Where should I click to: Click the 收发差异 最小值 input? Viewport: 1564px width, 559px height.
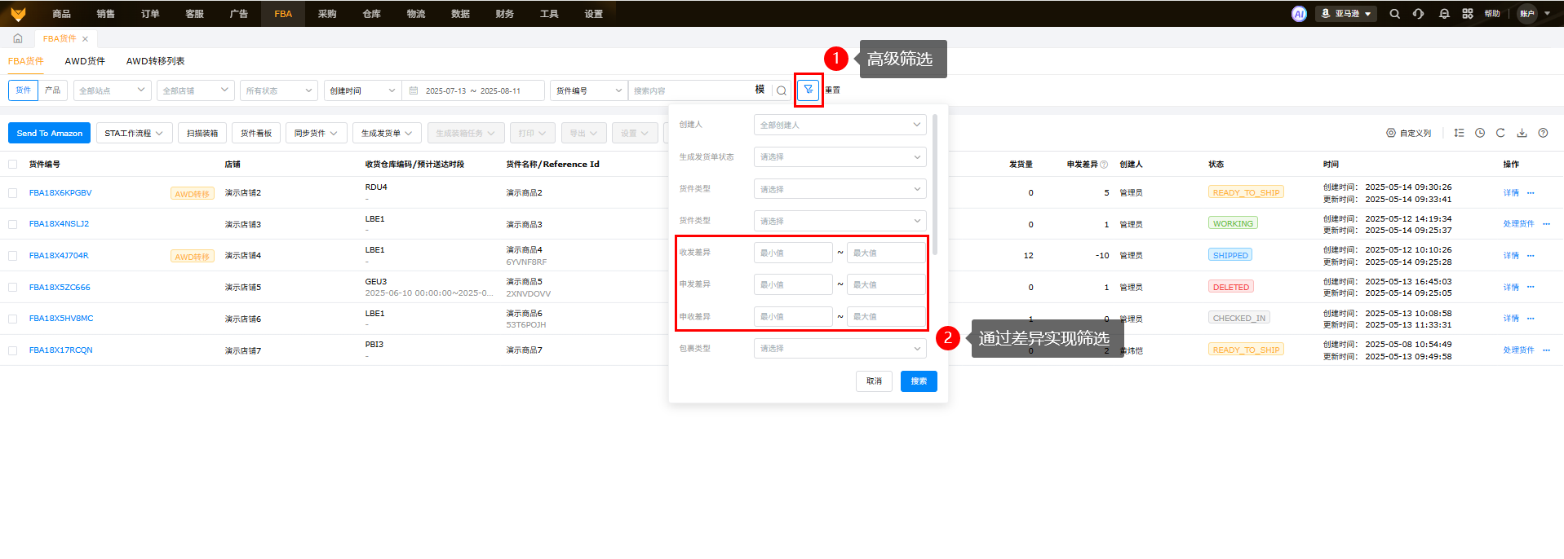[x=793, y=253]
